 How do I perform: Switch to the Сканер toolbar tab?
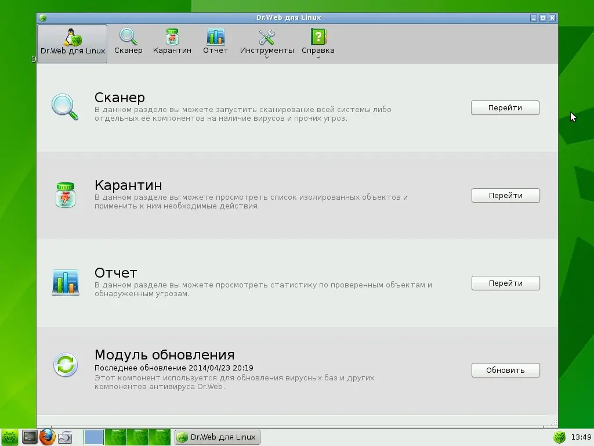128,42
